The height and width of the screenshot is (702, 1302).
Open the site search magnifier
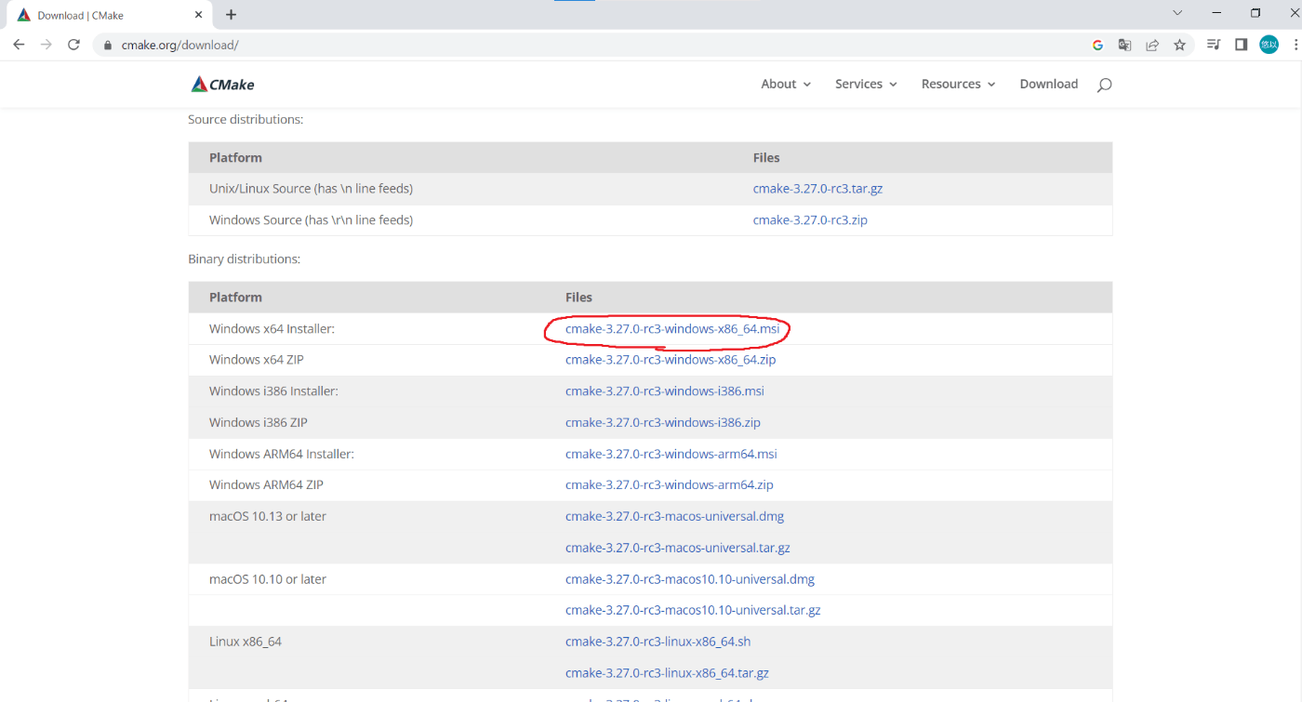1104,85
